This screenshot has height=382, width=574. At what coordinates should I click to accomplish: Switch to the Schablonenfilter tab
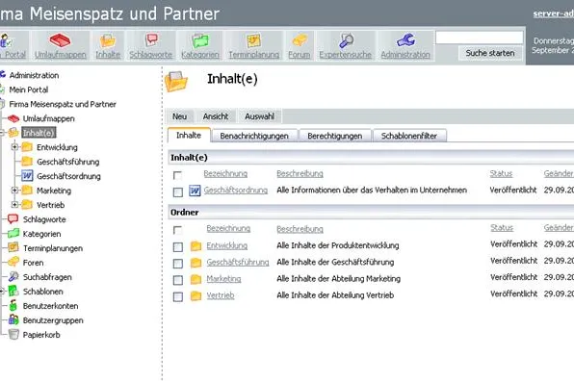[409, 136]
